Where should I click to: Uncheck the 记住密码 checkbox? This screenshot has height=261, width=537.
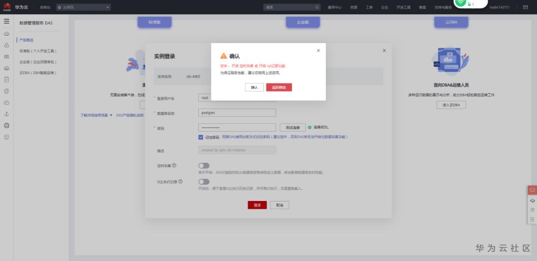[201, 137]
